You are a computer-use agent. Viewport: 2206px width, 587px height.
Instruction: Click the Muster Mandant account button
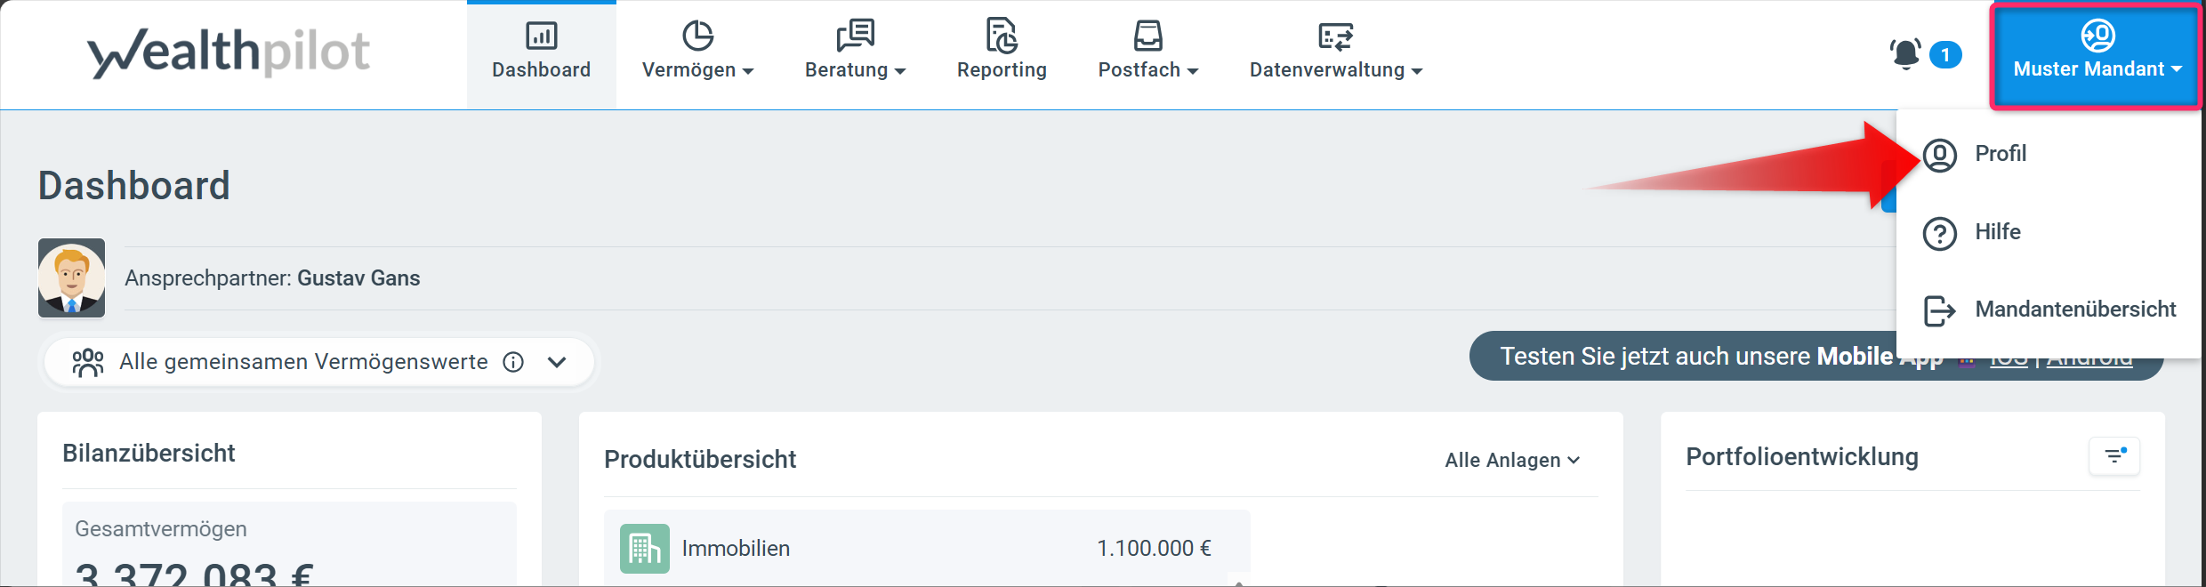tap(2097, 55)
